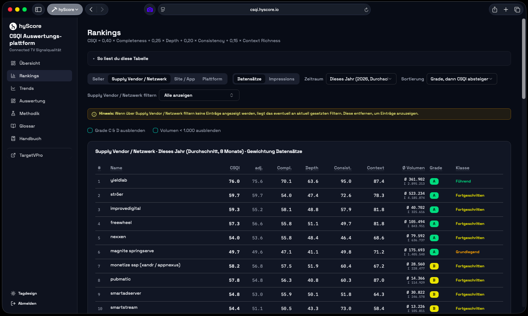This screenshot has height=316, width=528.
Task: Click the page vertical scrollbar
Action: (x=524, y=59)
